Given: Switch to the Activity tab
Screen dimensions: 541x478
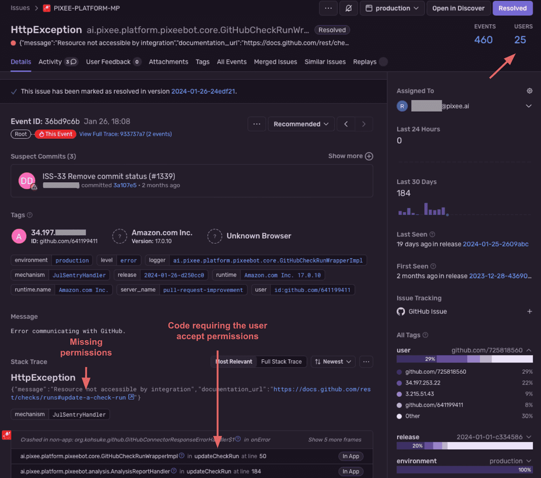Looking at the screenshot, I should click(58, 62).
